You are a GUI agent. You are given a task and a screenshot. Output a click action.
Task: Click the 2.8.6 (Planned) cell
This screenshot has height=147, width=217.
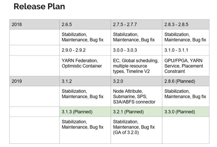180,81
